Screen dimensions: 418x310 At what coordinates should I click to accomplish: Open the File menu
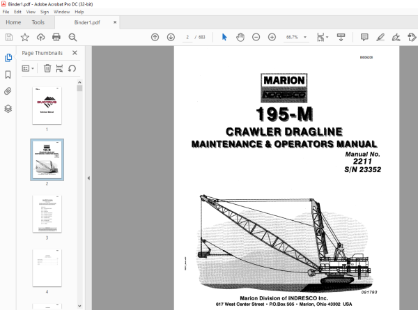tap(6, 12)
